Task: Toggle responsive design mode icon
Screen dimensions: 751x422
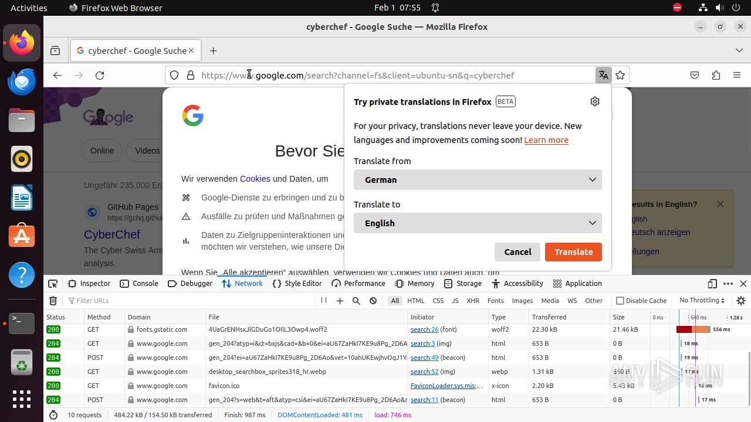Action: (x=712, y=284)
